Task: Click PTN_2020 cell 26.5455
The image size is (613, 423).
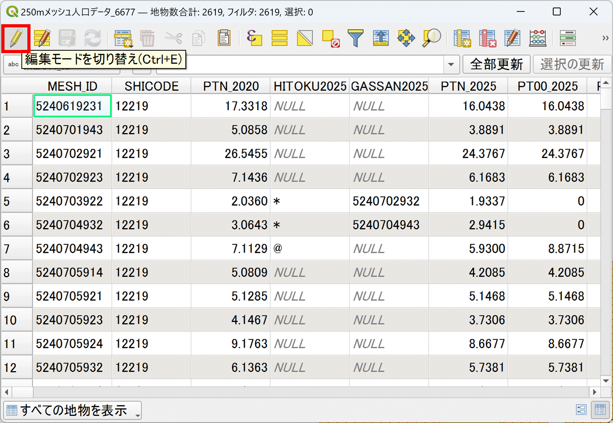Action: pyautogui.click(x=231, y=153)
